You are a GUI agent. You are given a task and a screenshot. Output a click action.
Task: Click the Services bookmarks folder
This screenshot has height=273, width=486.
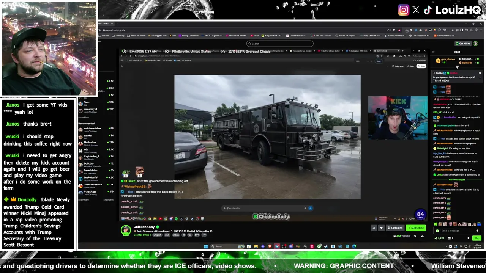pyautogui.click(x=104, y=36)
